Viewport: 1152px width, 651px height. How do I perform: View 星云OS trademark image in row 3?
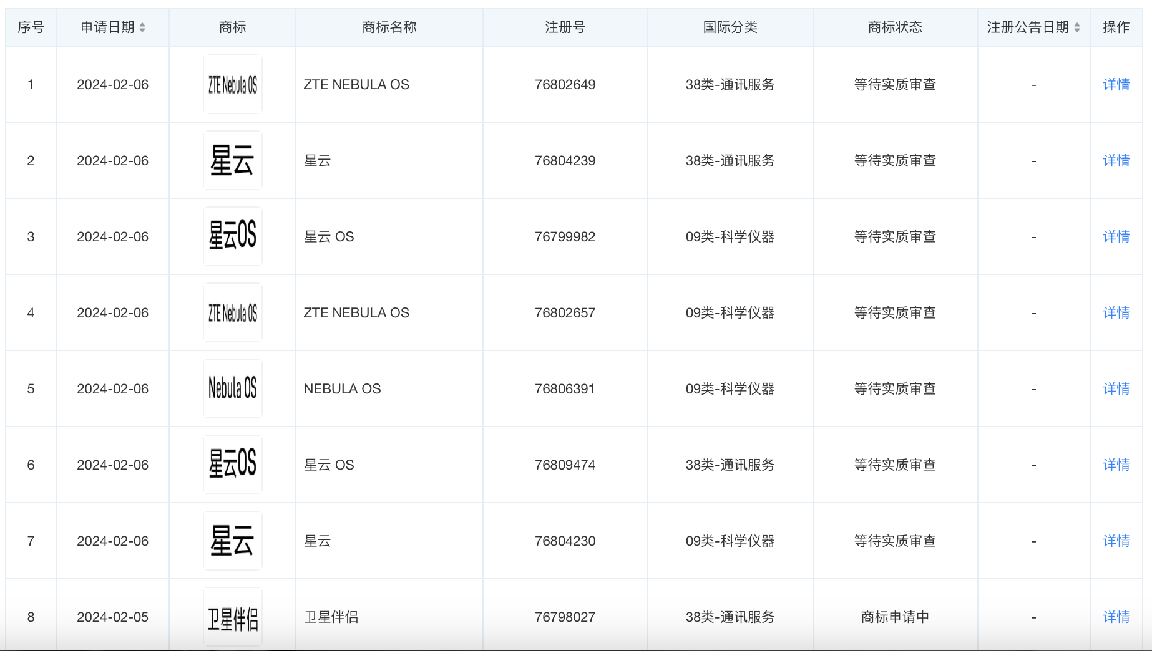tap(233, 236)
